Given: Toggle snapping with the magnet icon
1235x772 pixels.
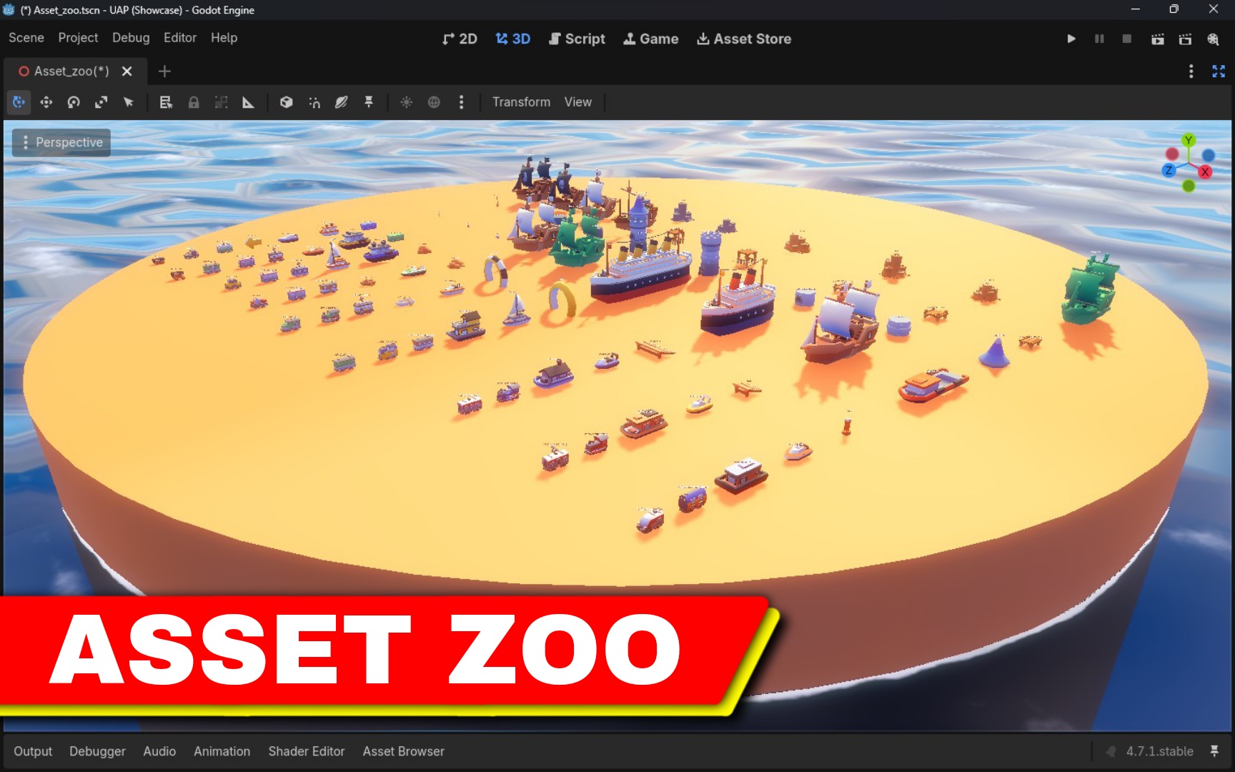Looking at the screenshot, I should coord(314,102).
